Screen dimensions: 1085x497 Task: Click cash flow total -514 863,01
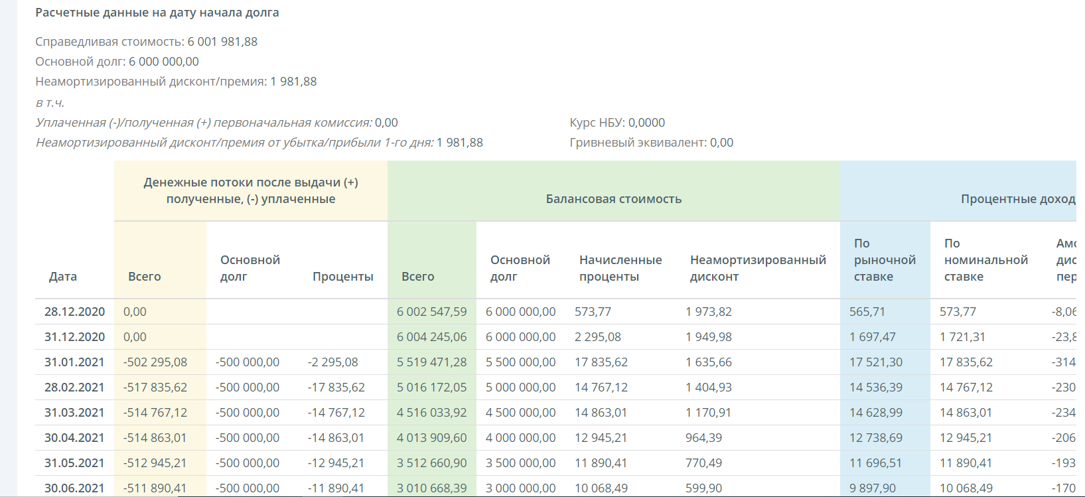point(155,438)
